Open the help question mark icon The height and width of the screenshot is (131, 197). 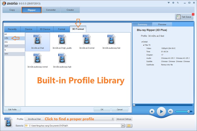pyautogui.click(x=178, y=3)
